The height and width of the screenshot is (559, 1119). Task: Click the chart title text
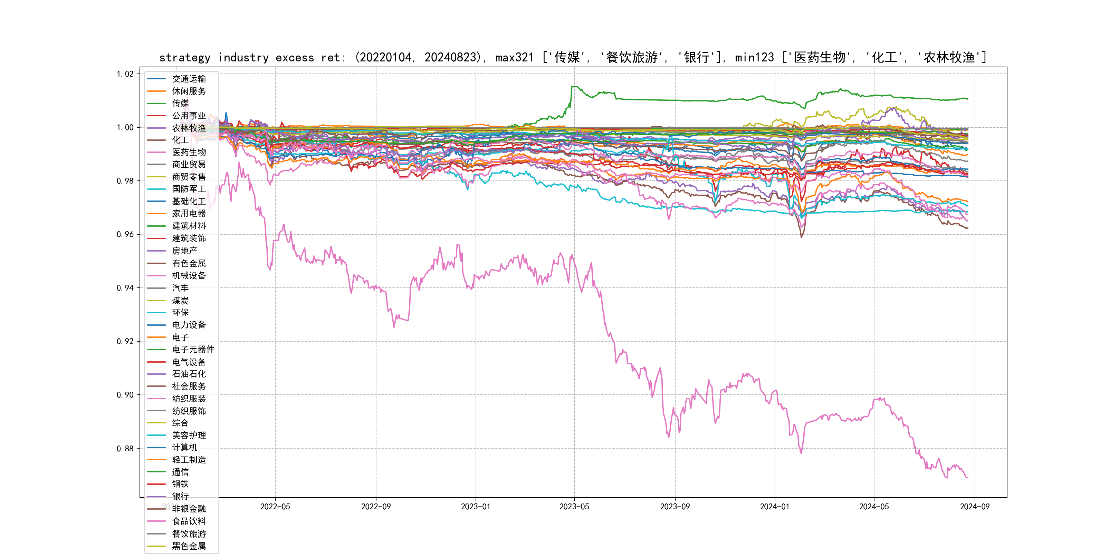tap(573, 57)
